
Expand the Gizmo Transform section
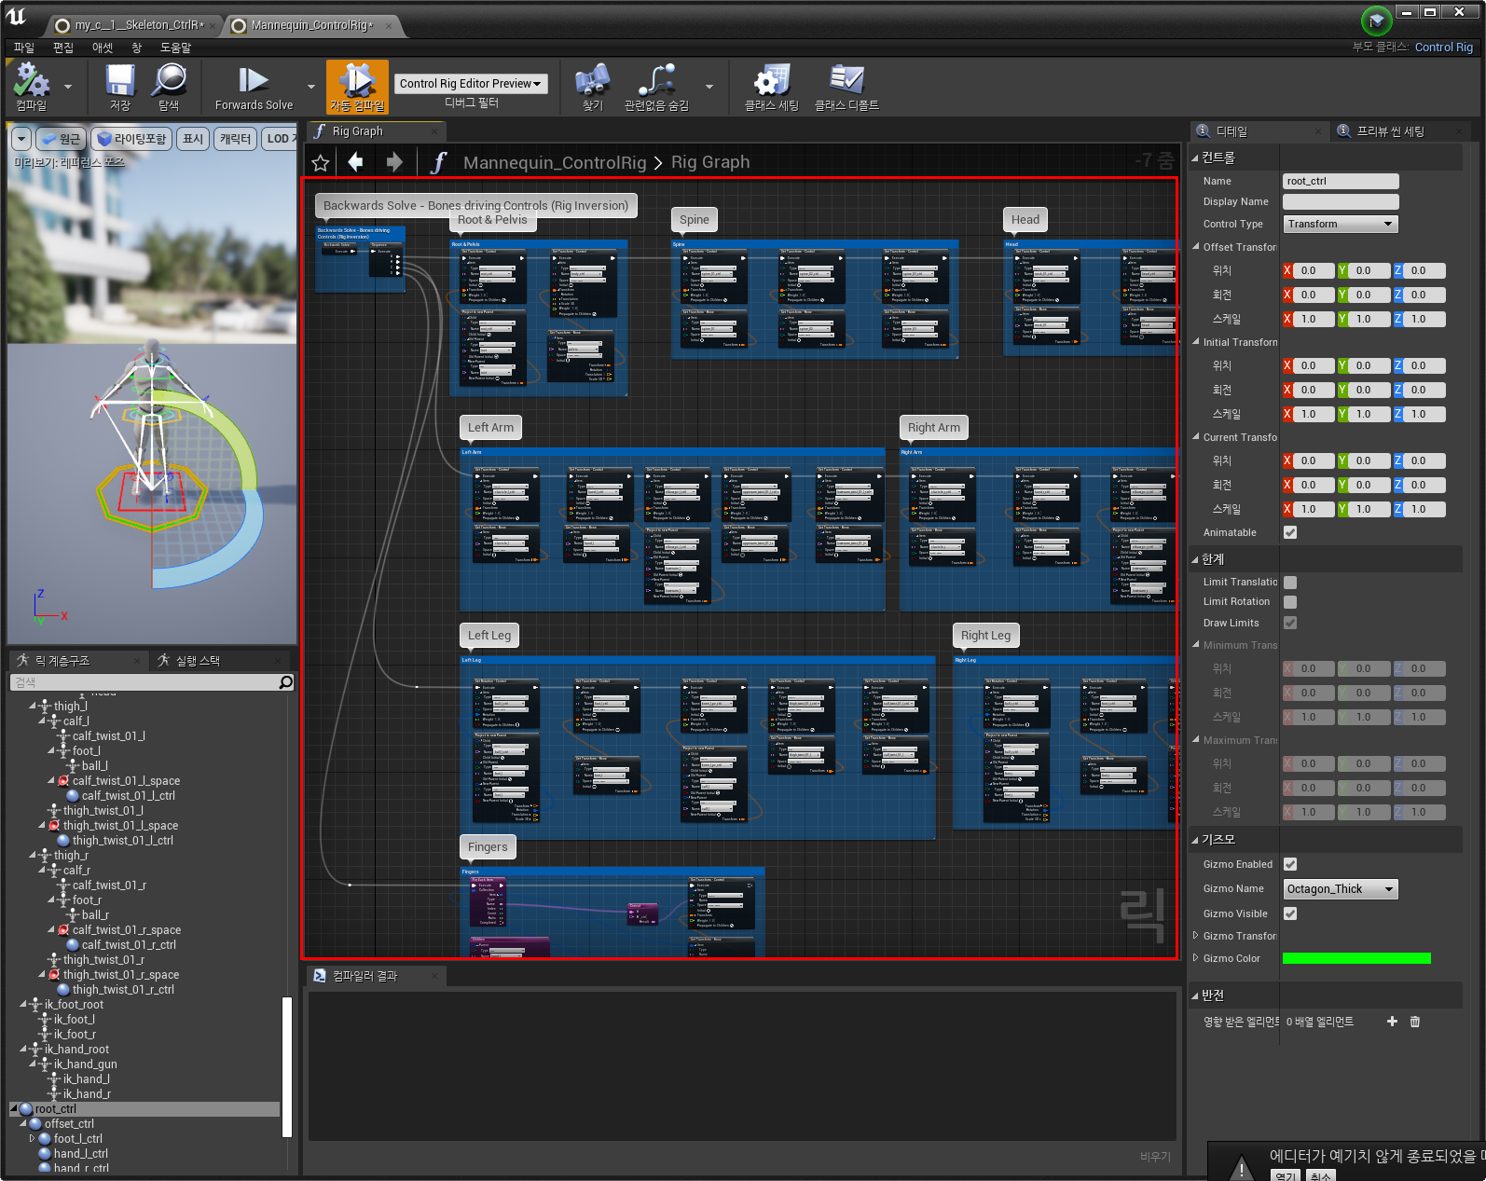pyautogui.click(x=1196, y=935)
